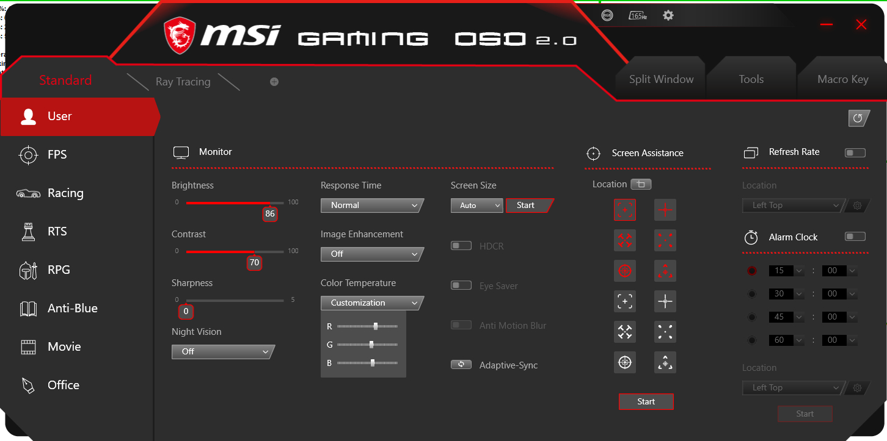Add a new profile tab with plus
The image size is (887, 441).
pyautogui.click(x=274, y=82)
